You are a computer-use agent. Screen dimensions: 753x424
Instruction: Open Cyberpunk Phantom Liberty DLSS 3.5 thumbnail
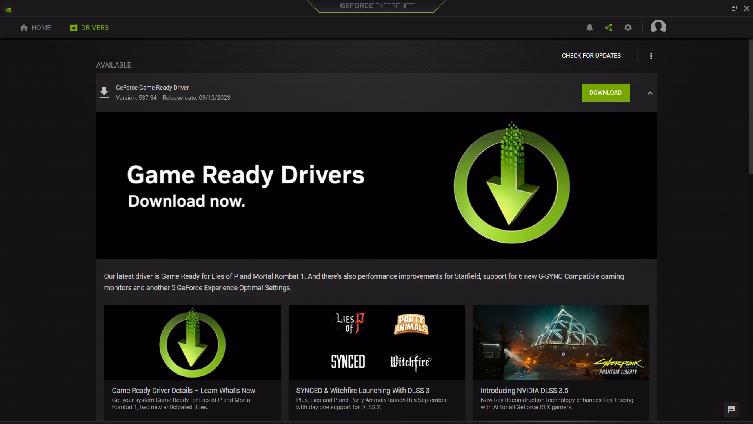pyautogui.click(x=561, y=343)
